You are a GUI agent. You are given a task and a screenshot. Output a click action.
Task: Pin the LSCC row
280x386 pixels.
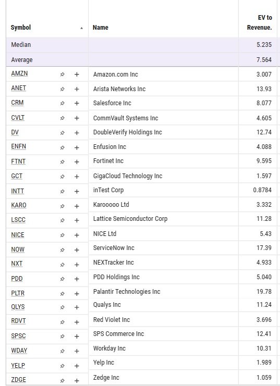tap(63, 220)
